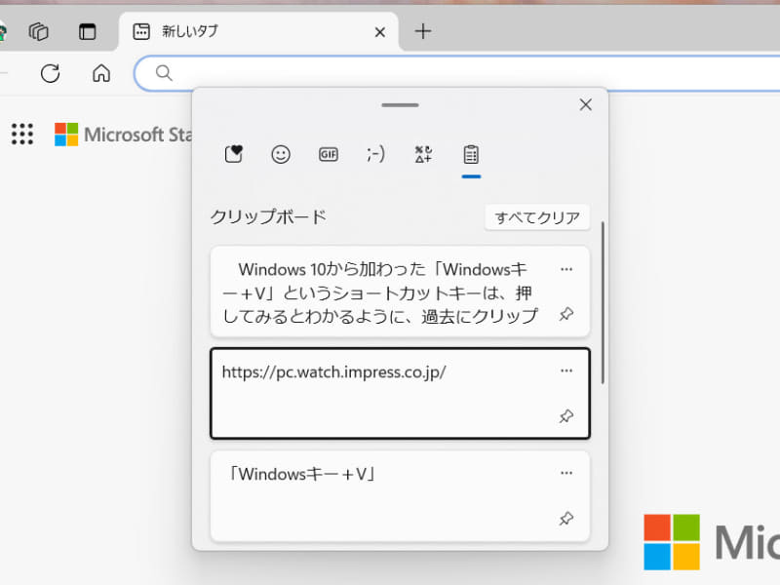Go to Edge home page via home icon

pos(100,73)
